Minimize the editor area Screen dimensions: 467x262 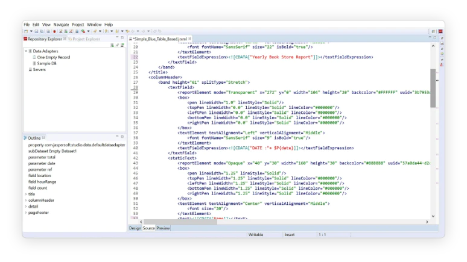(430, 37)
